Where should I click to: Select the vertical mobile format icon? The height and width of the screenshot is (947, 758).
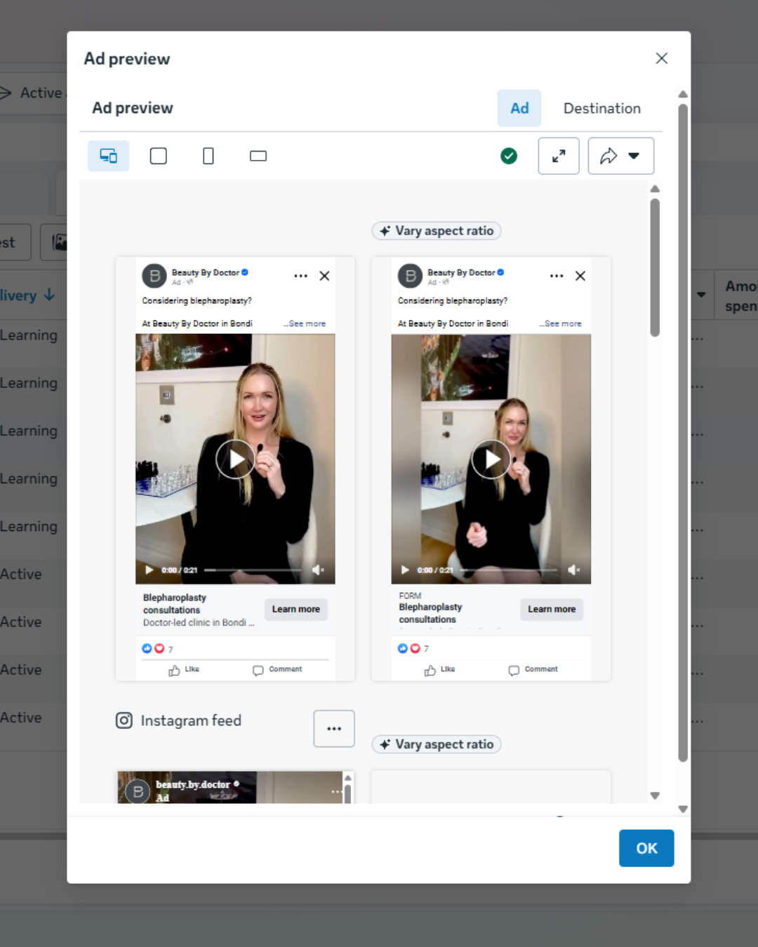point(208,156)
